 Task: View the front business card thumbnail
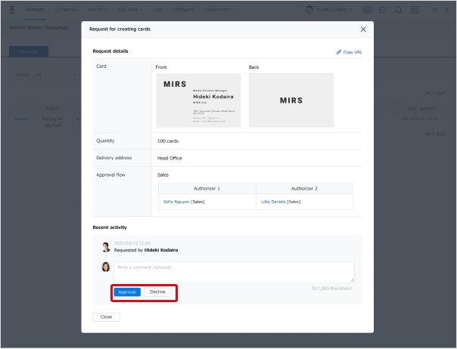click(198, 100)
